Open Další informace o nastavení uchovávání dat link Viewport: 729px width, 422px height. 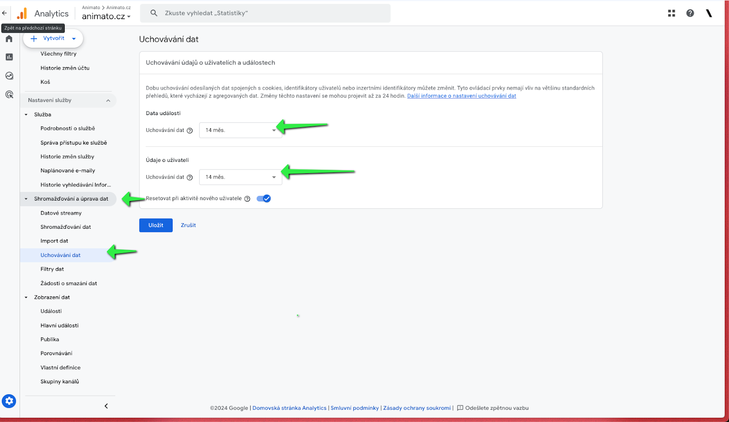(462, 96)
